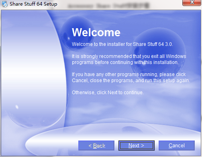The height and width of the screenshot is (157, 202).
Task: Click 'Otherwise, click Next to continue.' text
Action: click(108, 93)
